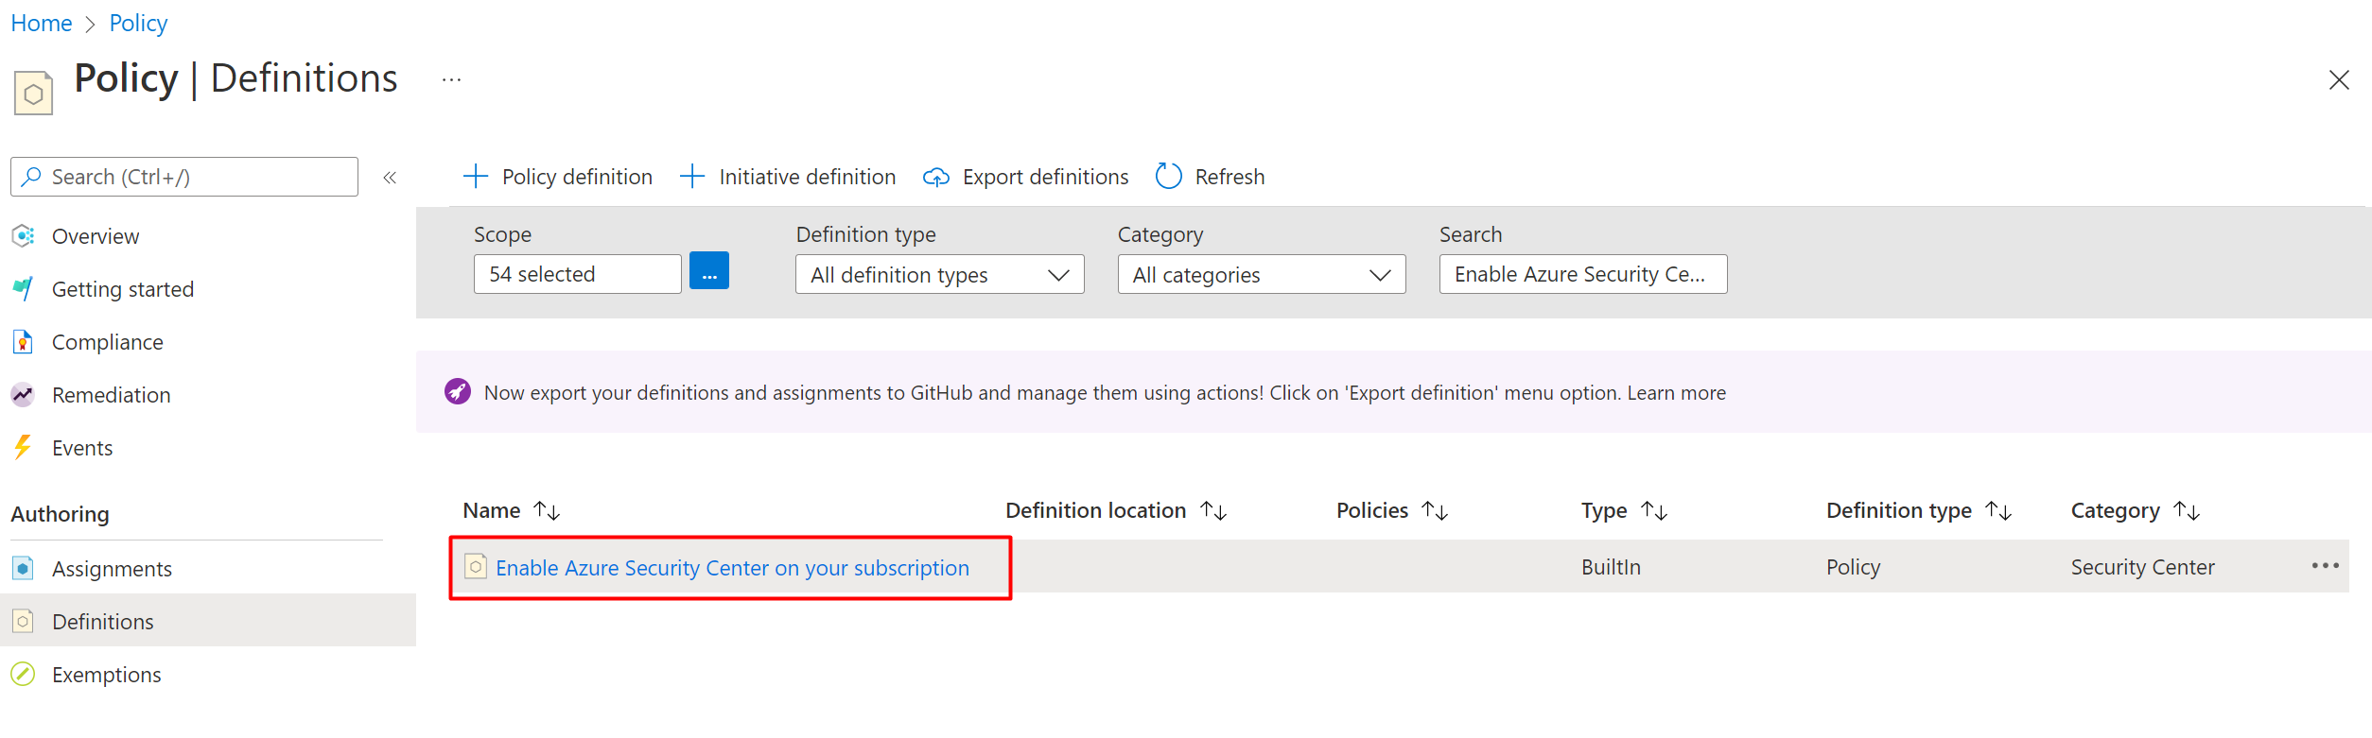
Task: Collapse the sidebar with double chevron
Action: pos(390,177)
